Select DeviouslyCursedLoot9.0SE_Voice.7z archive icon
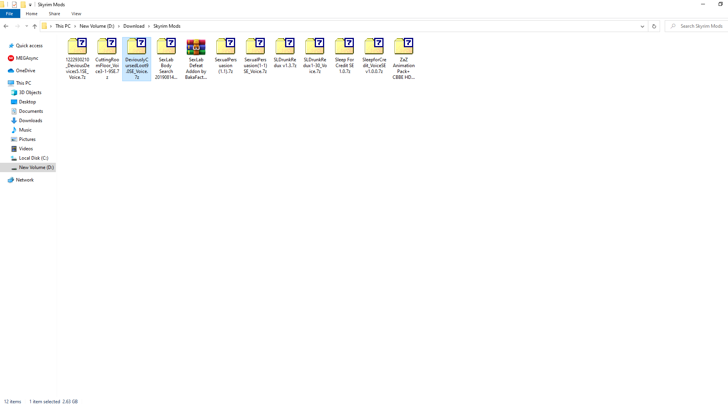Viewport: 728px width, 404px height. click(x=137, y=46)
